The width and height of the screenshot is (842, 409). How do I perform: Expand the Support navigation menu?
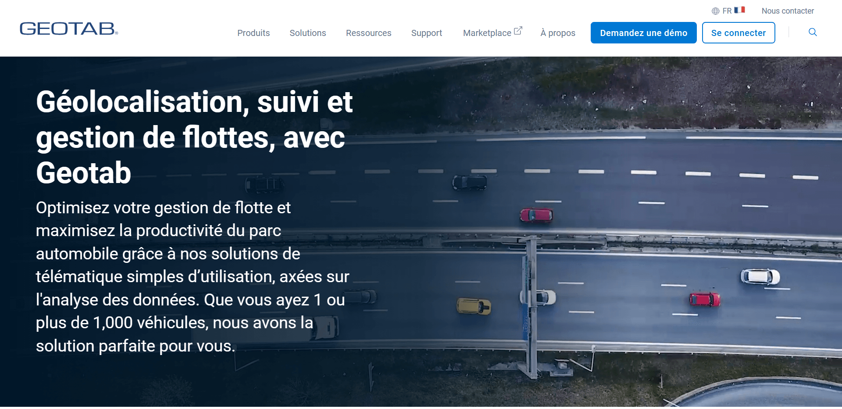coord(427,33)
